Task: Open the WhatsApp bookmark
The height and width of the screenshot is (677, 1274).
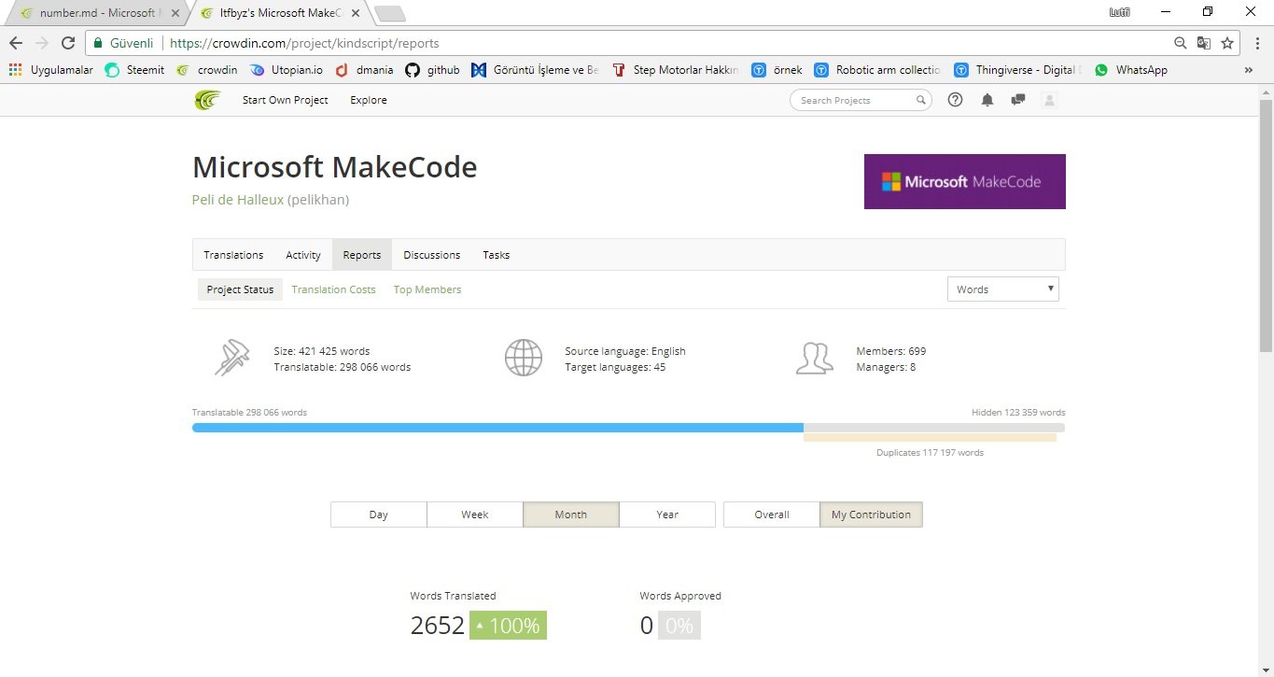Action: pos(1130,70)
